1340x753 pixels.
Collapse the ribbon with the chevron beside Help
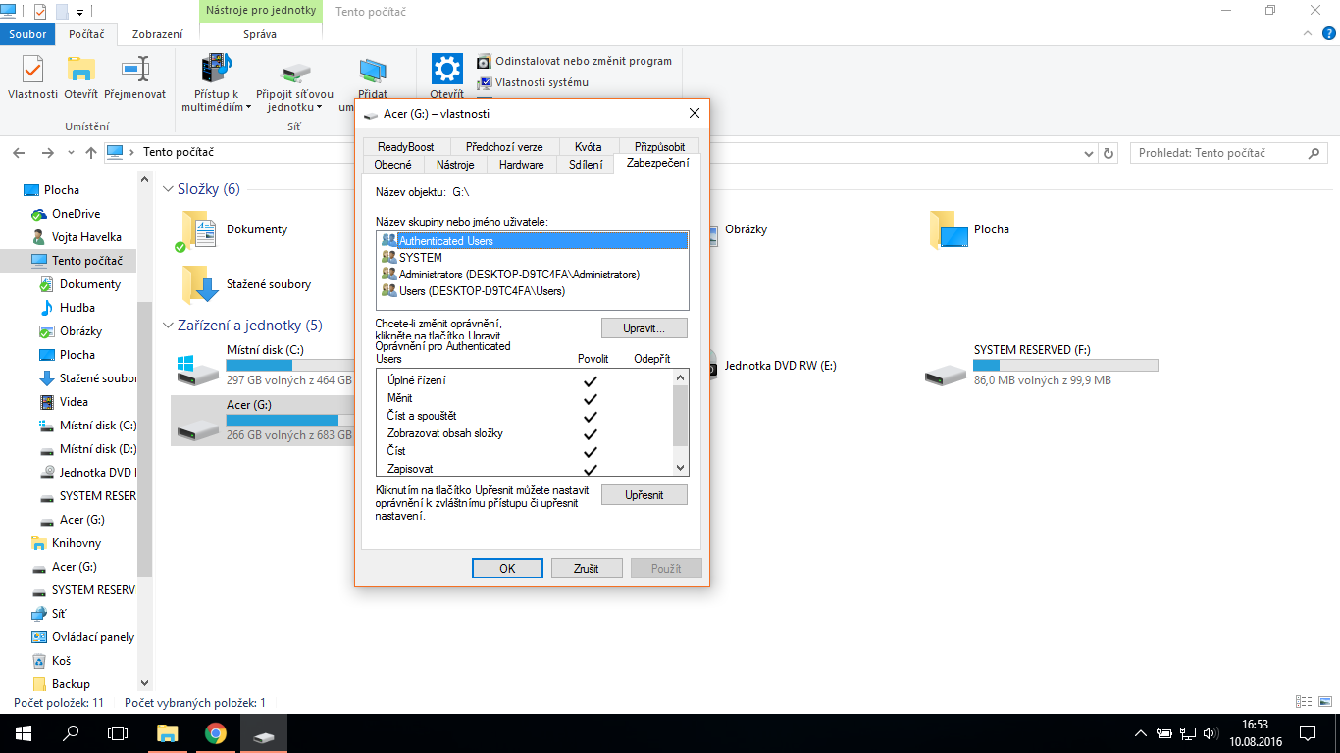click(1307, 34)
